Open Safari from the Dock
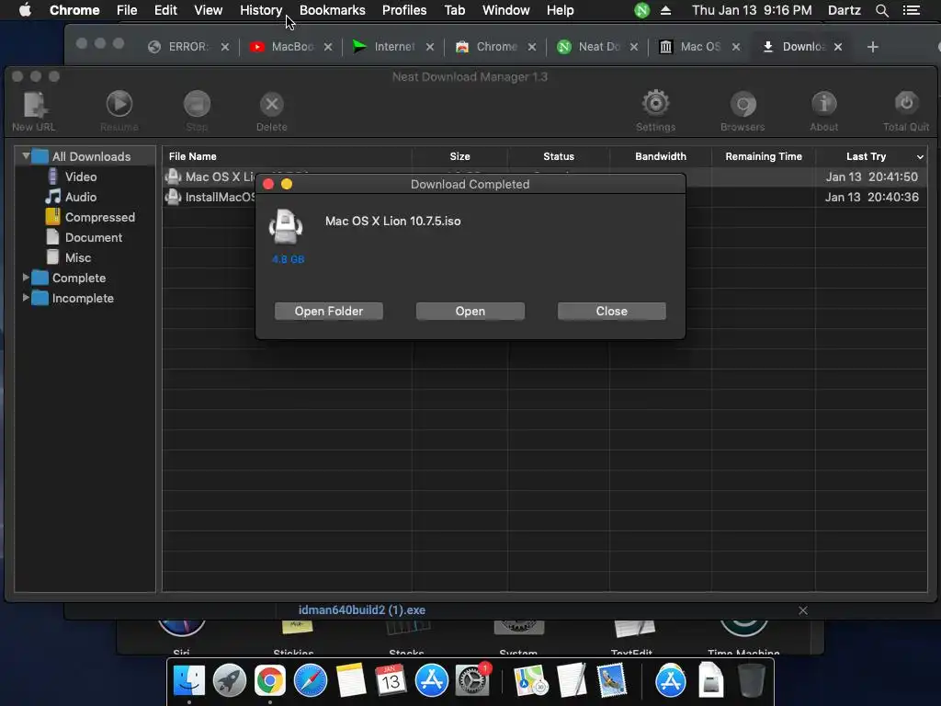Screen dimensions: 941x706 coord(311,681)
